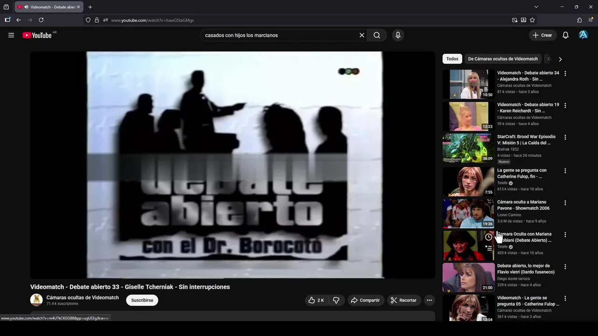Open more actions ellipsis below video
Screen dimensions: 598x336
(x=429, y=300)
